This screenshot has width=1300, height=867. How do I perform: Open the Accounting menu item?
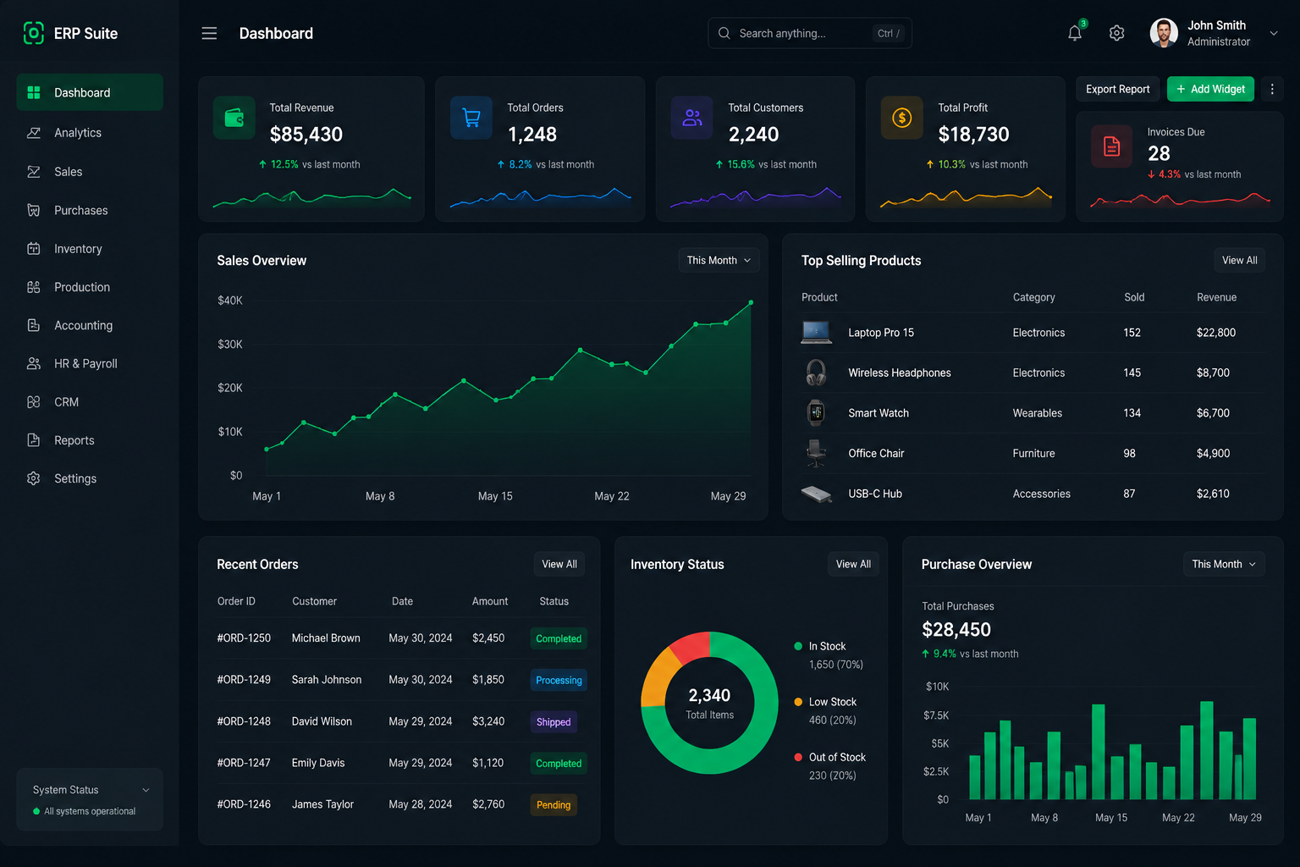tap(90, 325)
